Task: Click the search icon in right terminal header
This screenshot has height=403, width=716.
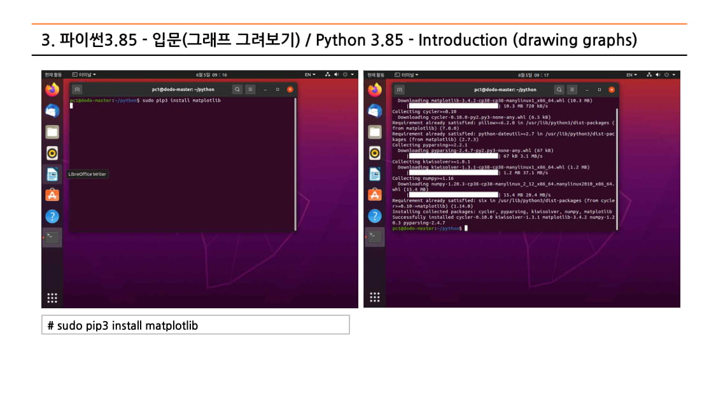Action: pyautogui.click(x=559, y=90)
